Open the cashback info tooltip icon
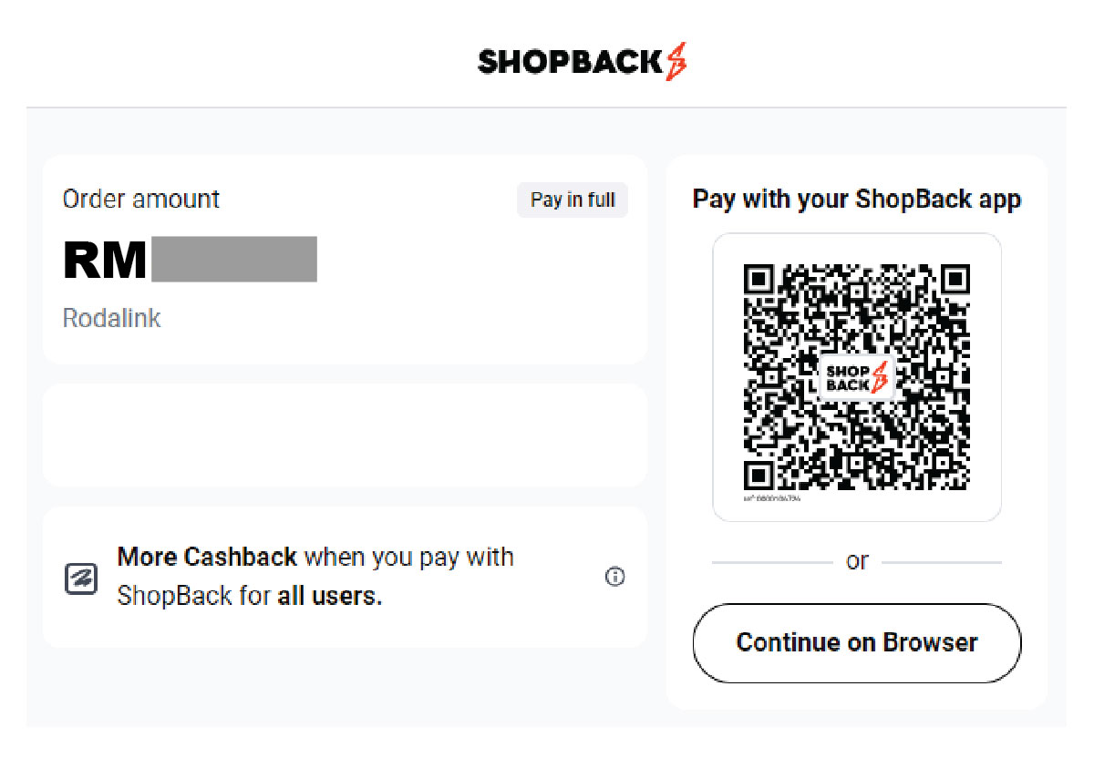Screen dimensions: 1094x758 (615, 578)
